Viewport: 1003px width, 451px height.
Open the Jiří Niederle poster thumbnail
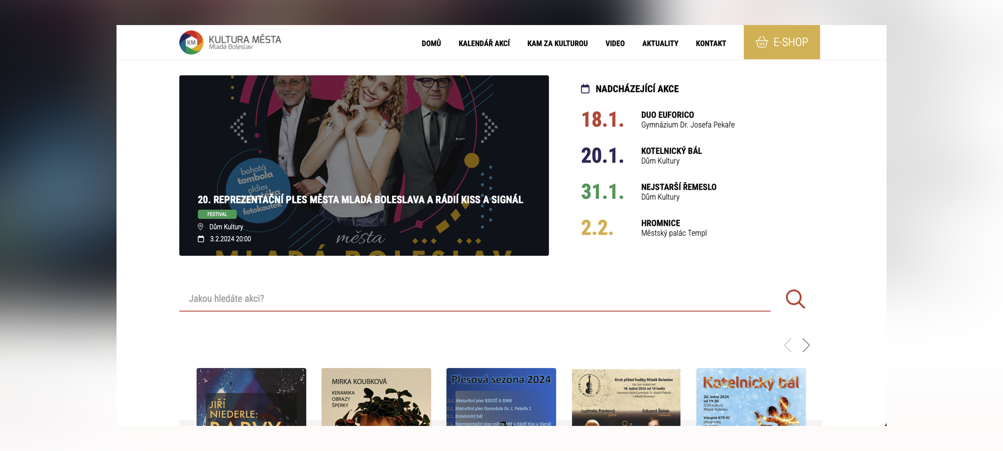pyautogui.click(x=251, y=397)
